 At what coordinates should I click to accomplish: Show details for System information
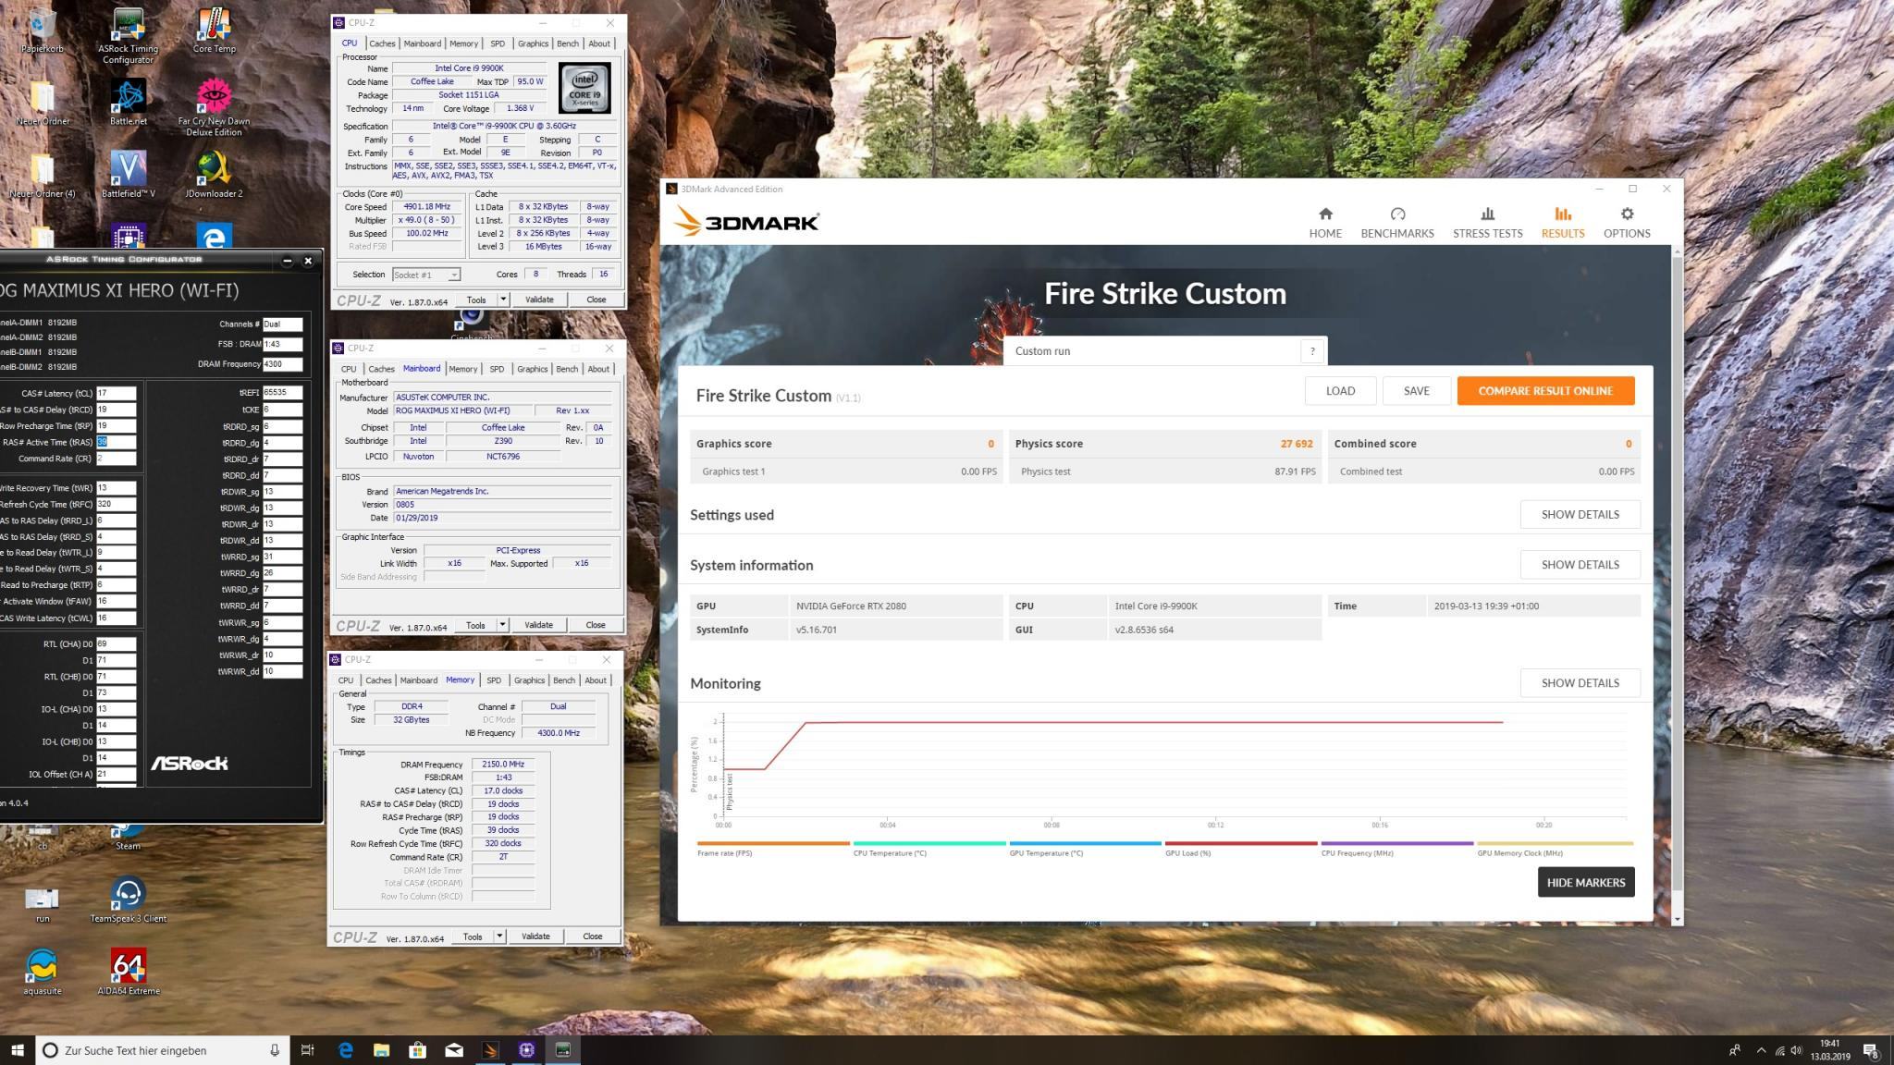point(1580,564)
